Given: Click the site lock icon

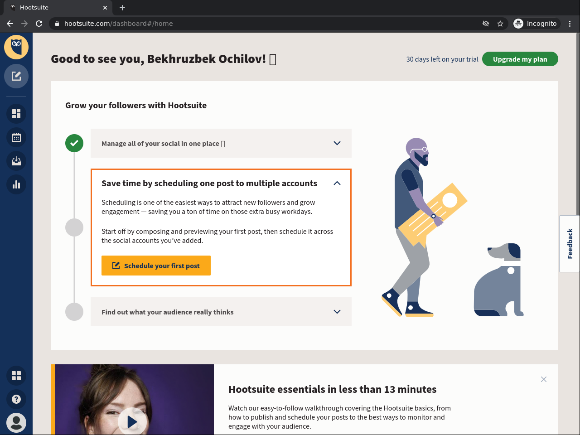Looking at the screenshot, I should [x=57, y=24].
